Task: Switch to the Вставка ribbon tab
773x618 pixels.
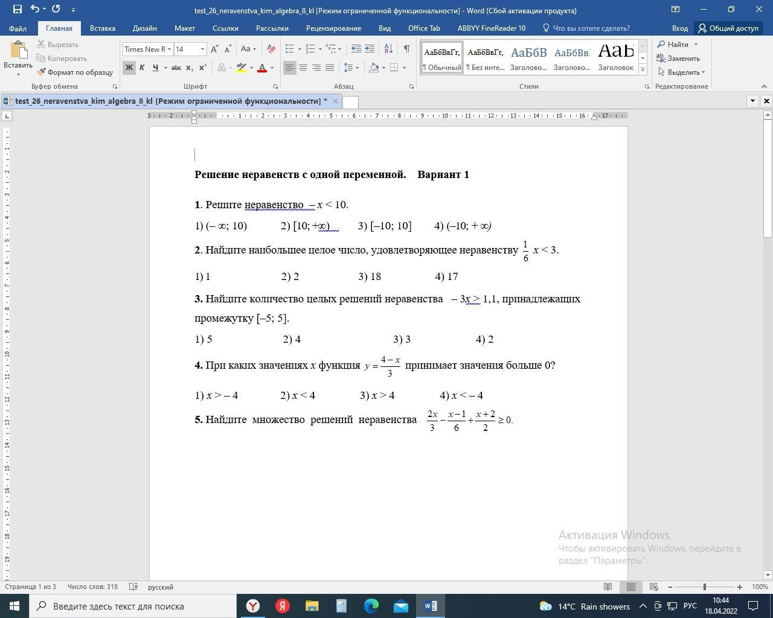Action: point(103,28)
